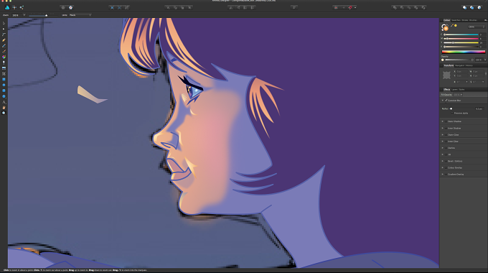Select the Ellipse shape tool
This screenshot has height=273, width=488.
pos(4,85)
